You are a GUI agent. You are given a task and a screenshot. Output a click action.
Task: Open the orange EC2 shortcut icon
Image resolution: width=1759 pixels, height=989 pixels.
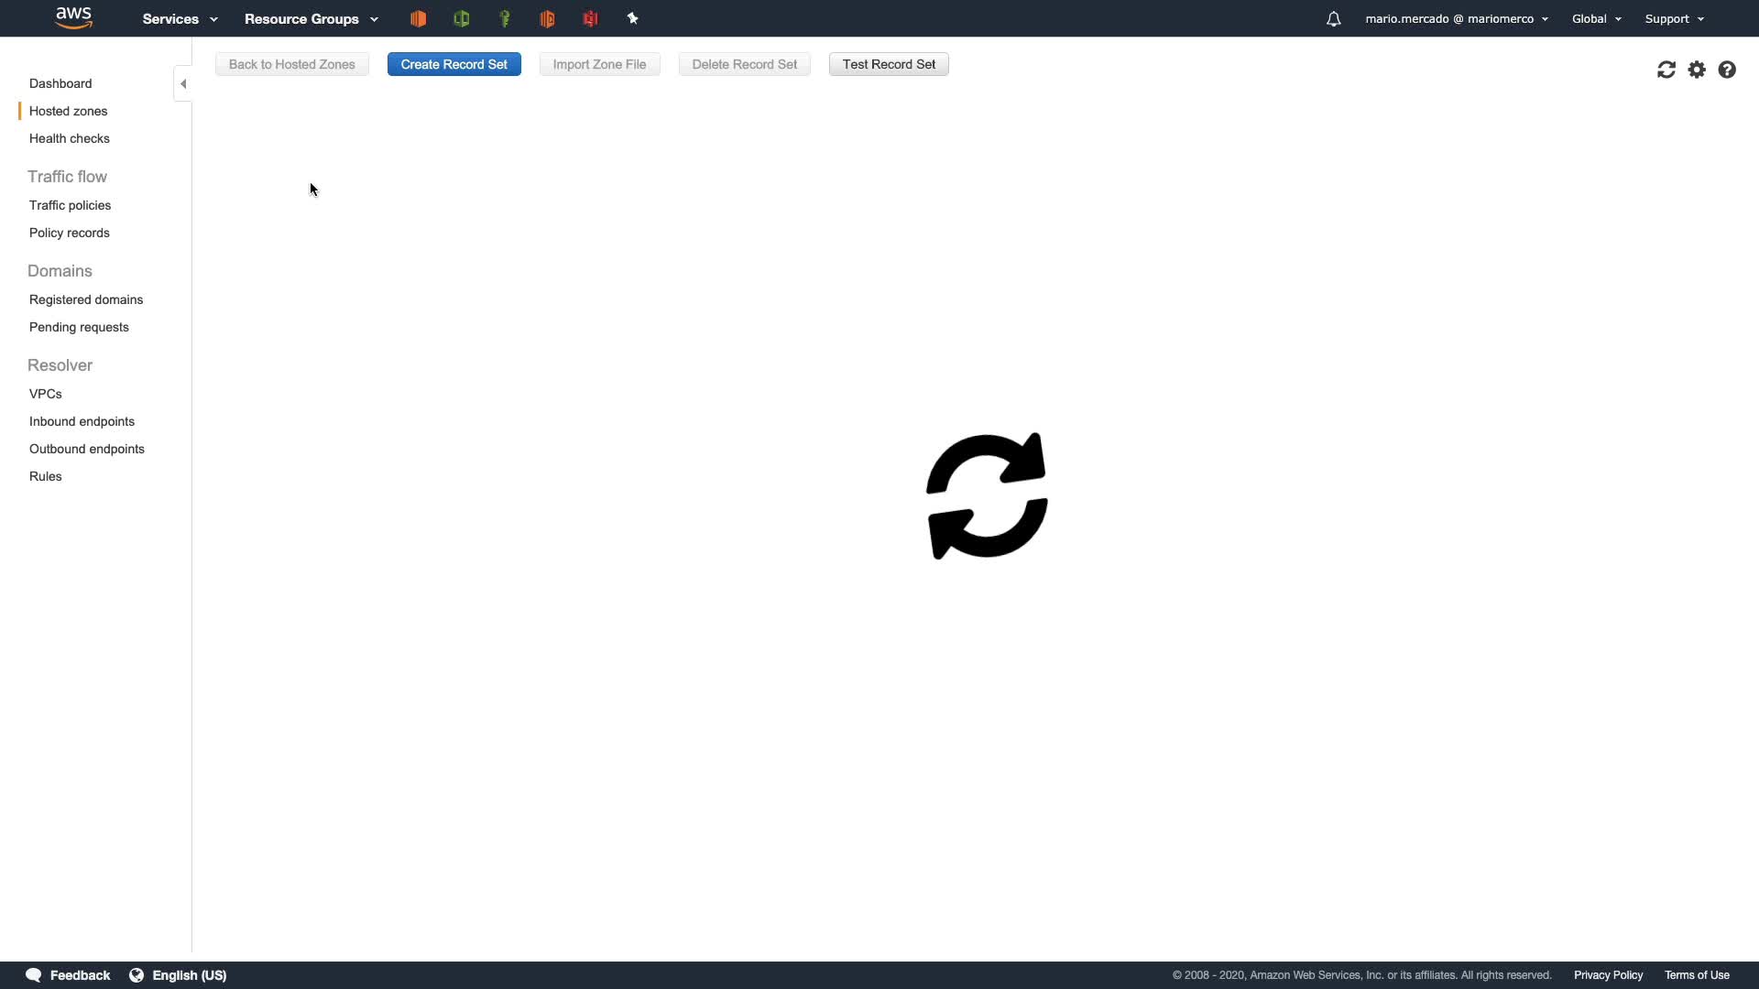418,18
